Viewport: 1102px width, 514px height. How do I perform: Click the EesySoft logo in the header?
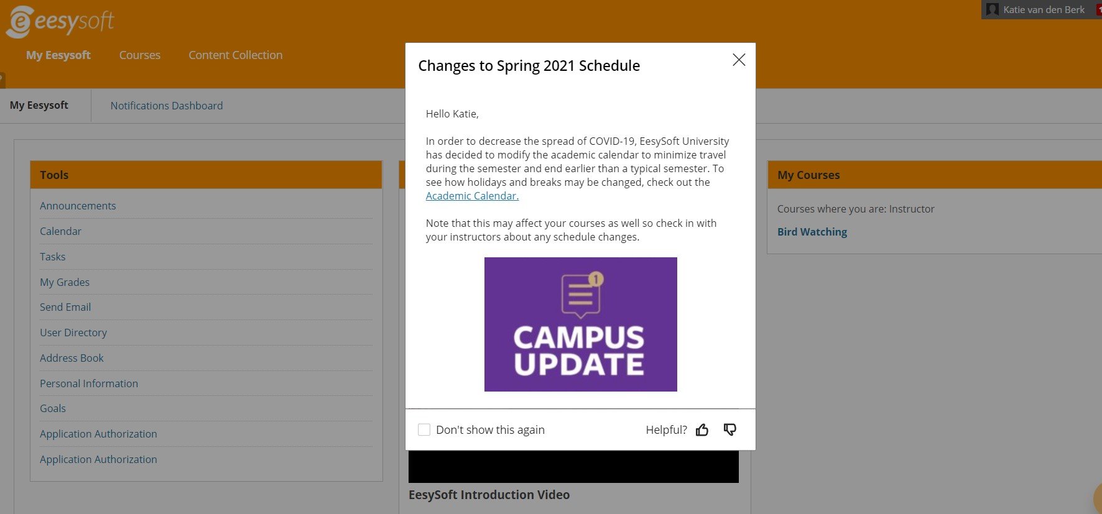[59, 21]
